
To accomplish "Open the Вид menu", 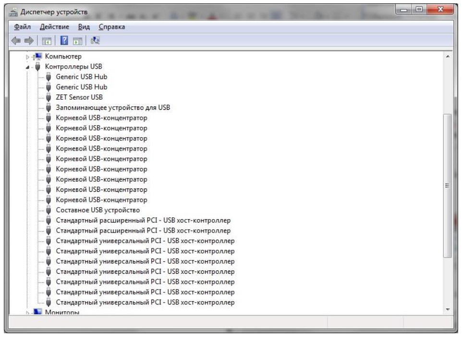I will coord(84,27).
